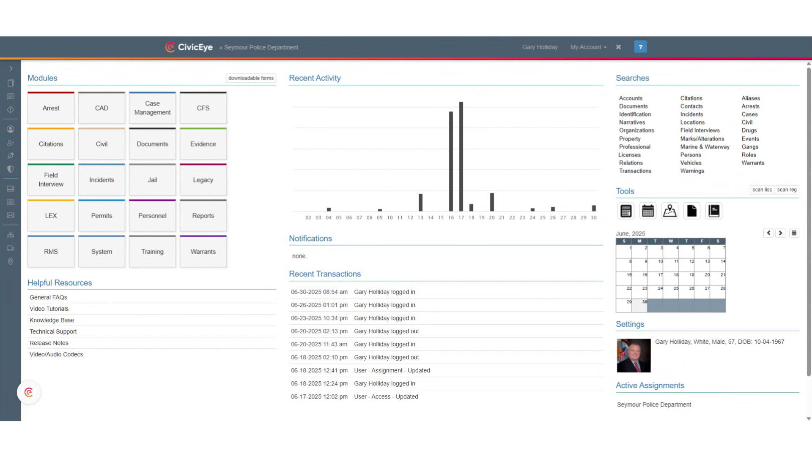Open the calendar tool in Tools

coord(648,211)
